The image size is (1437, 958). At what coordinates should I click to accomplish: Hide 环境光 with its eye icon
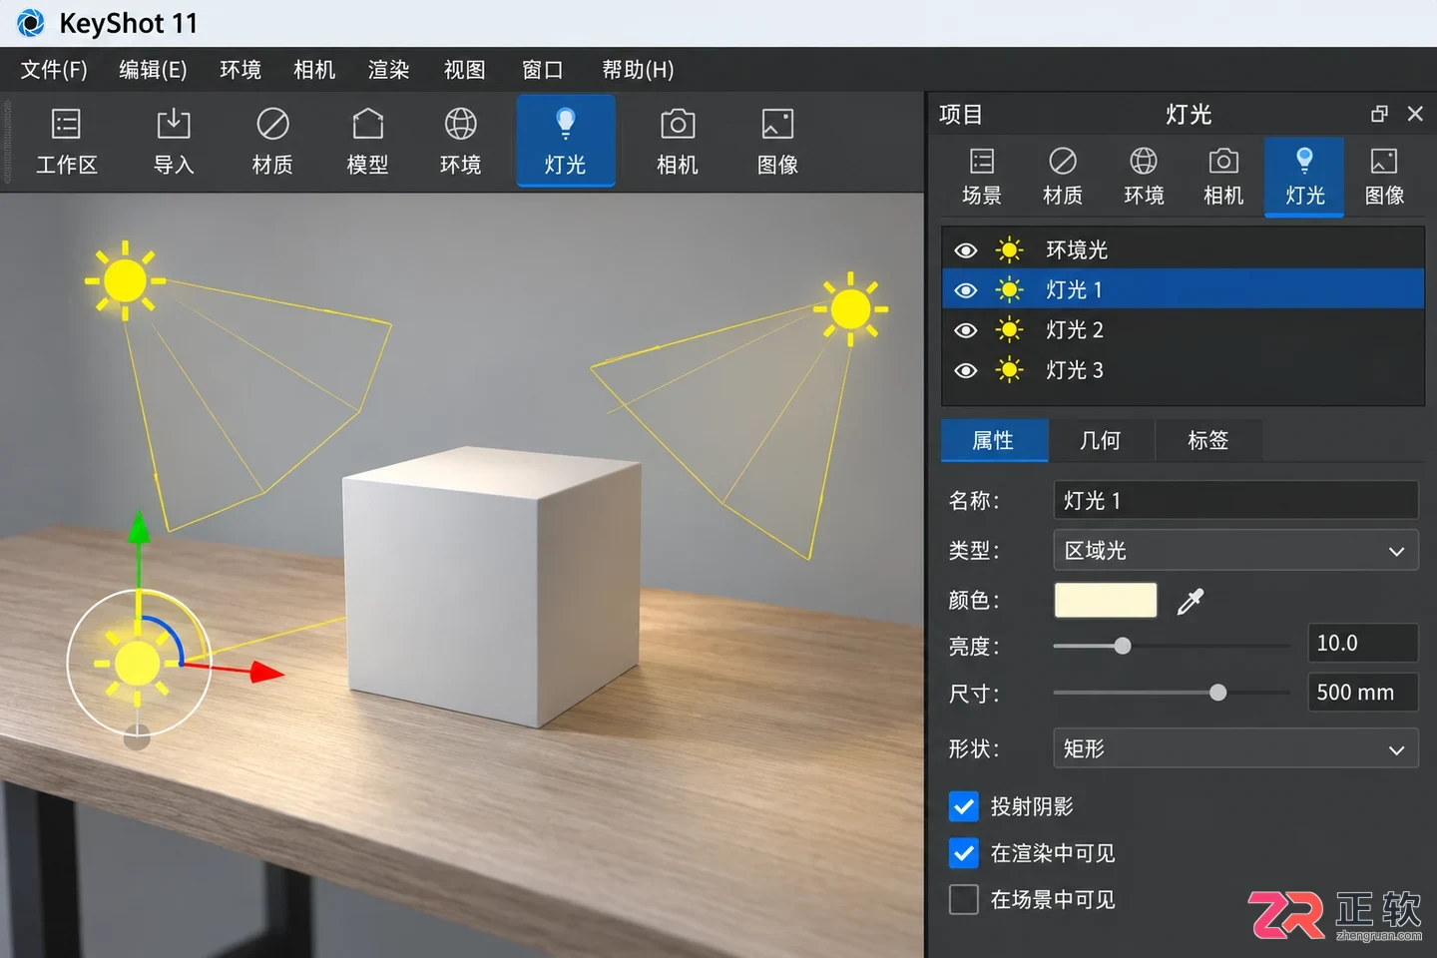965,250
